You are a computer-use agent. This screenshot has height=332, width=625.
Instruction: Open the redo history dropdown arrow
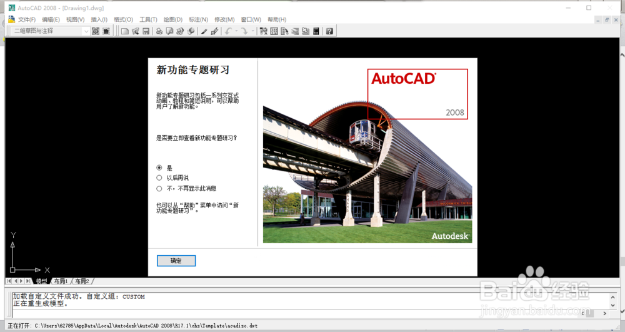(252, 31)
